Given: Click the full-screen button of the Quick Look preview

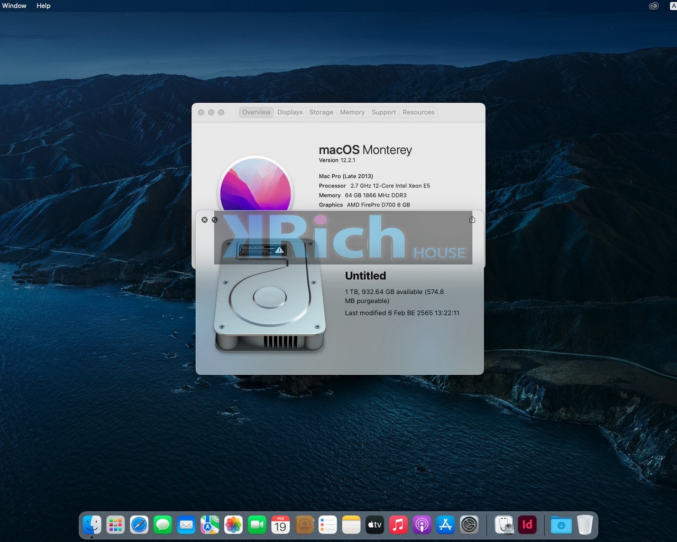Looking at the screenshot, I should (215, 220).
